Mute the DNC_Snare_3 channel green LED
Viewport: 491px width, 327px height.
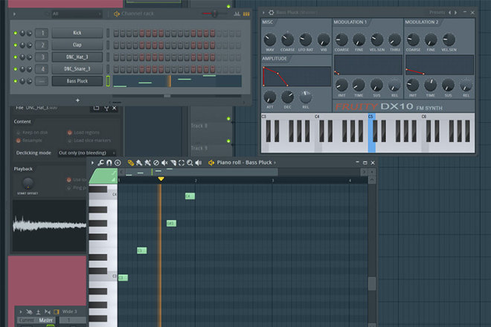tap(16, 69)
